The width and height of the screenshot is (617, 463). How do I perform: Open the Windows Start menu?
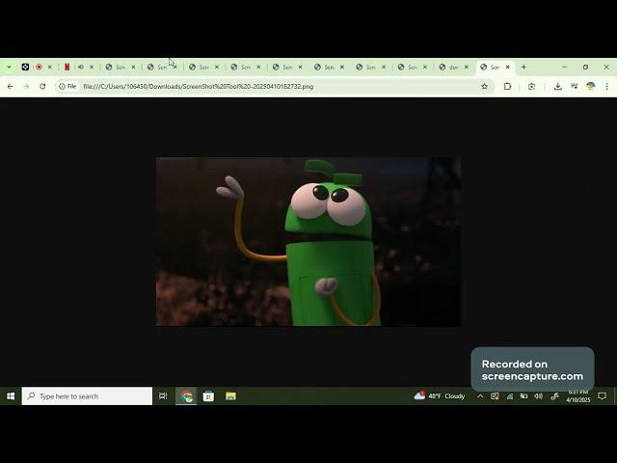coord(11,396)
